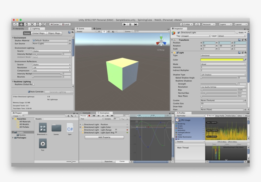Expand Directional Light : Position property

point(81,125)
